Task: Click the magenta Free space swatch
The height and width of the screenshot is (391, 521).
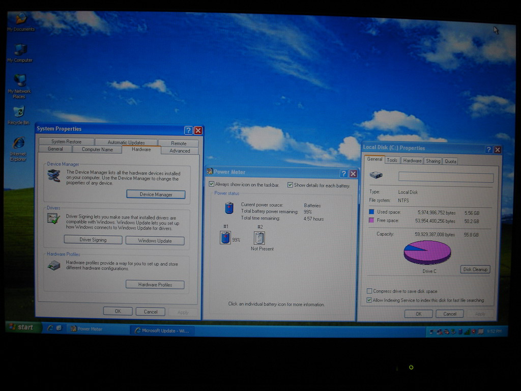Action: (371, 220)
